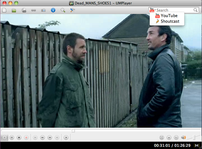
Task: Show file information with the blue info icon
Action: tap(53, 10)
